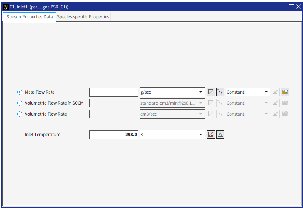
Task: Click parameter study icon in SCCM row
Action: click(x=211, y=103)
